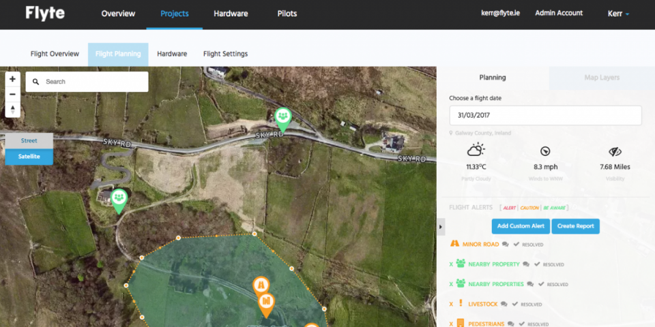This screenshot has width=655, height=327.
Task: Switch map to Satellite view
Action: pos(29,157)
